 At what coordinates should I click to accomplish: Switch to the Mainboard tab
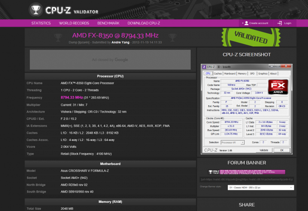click(230, 74)
